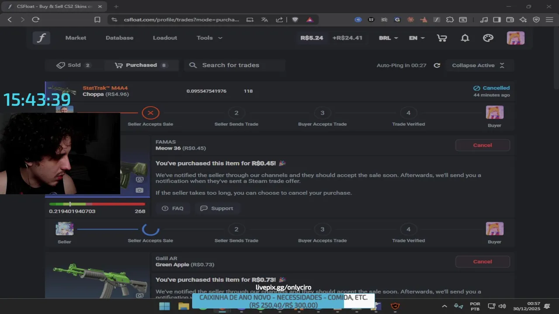Refresh the auto-ping timer

click(437, 65)
